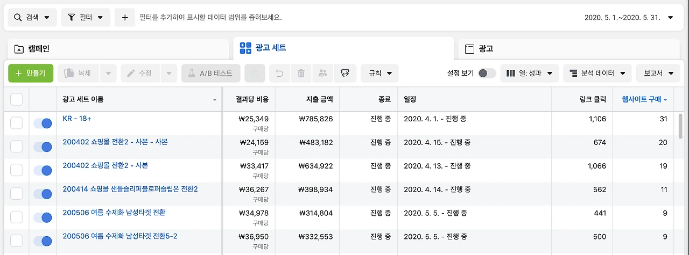This screenshot has width=689, height=255.
Task: Click the 복제 duplicate button
Action: coord(79,73)
